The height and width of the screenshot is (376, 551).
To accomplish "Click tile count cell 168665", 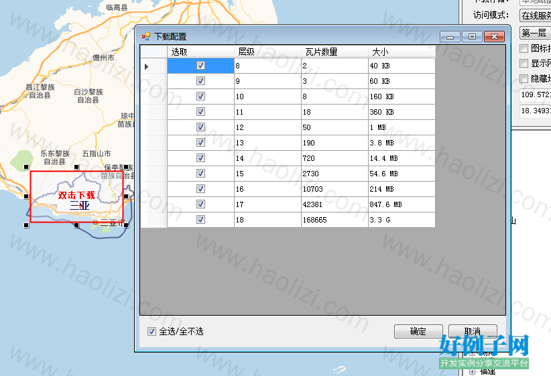I will click(334, 220).
